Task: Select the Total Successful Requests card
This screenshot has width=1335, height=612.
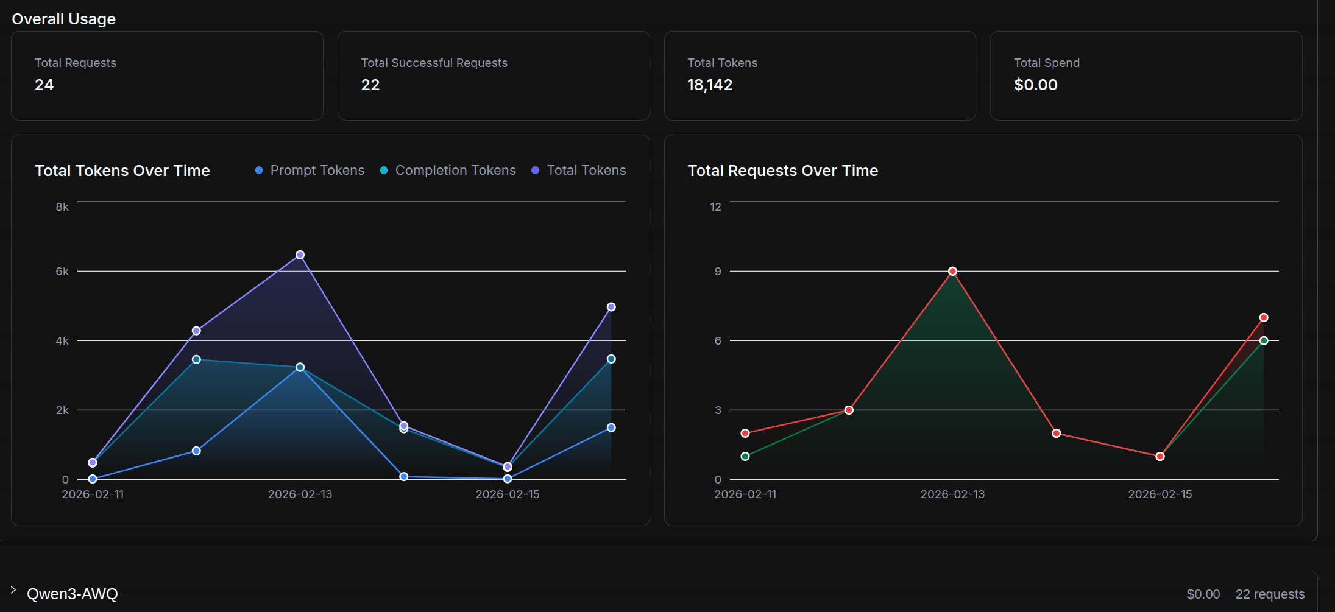Action: [494, 76]
